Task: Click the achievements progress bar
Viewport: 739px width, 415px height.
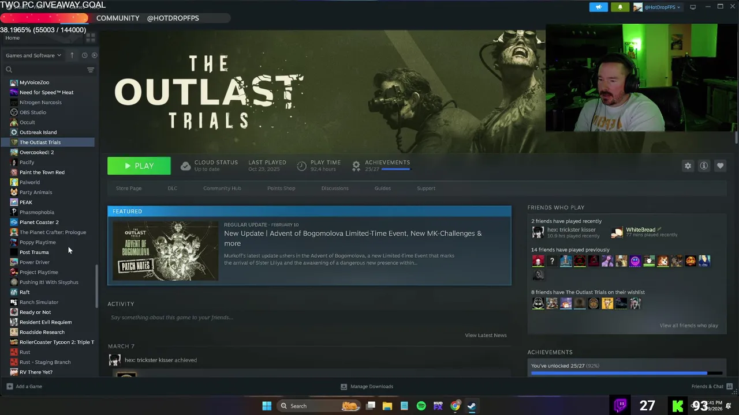Action: (x=626, y=373)
